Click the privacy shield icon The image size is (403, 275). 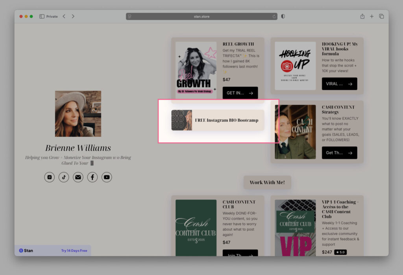point(283,16)
